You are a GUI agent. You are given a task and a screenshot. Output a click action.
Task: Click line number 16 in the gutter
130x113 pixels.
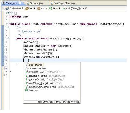coord(6,61)
